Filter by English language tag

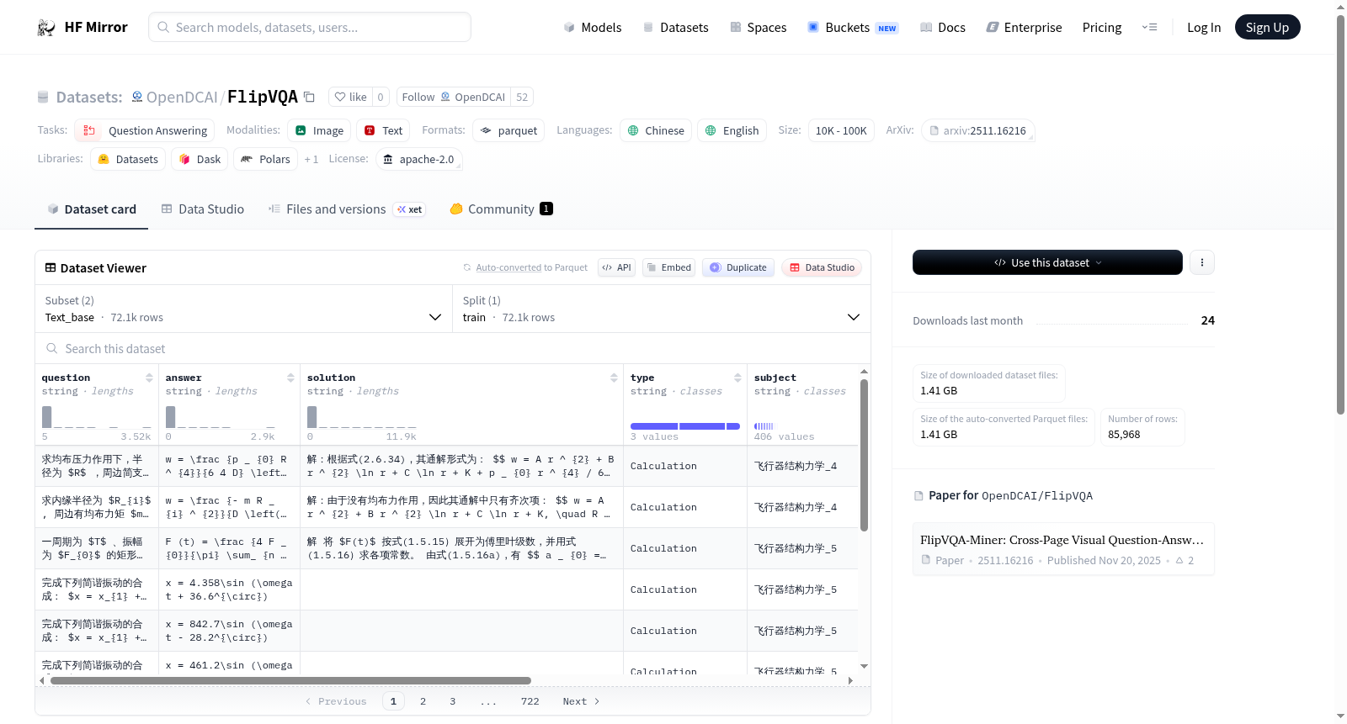[732, 130]
